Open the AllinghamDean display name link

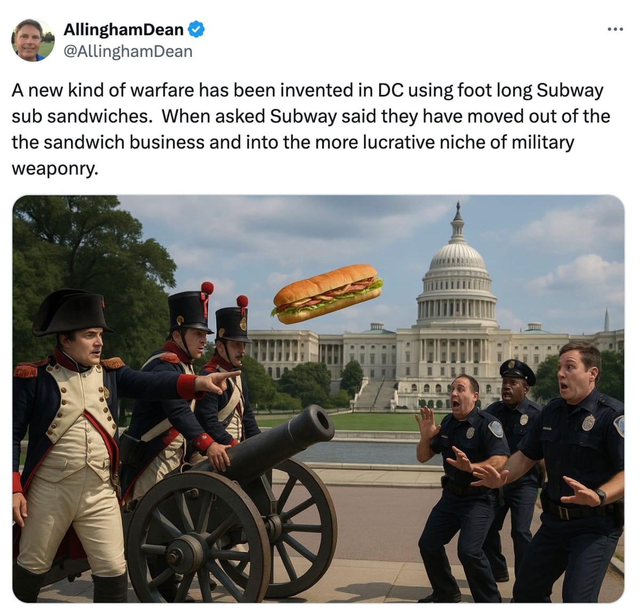click(124, 29)
